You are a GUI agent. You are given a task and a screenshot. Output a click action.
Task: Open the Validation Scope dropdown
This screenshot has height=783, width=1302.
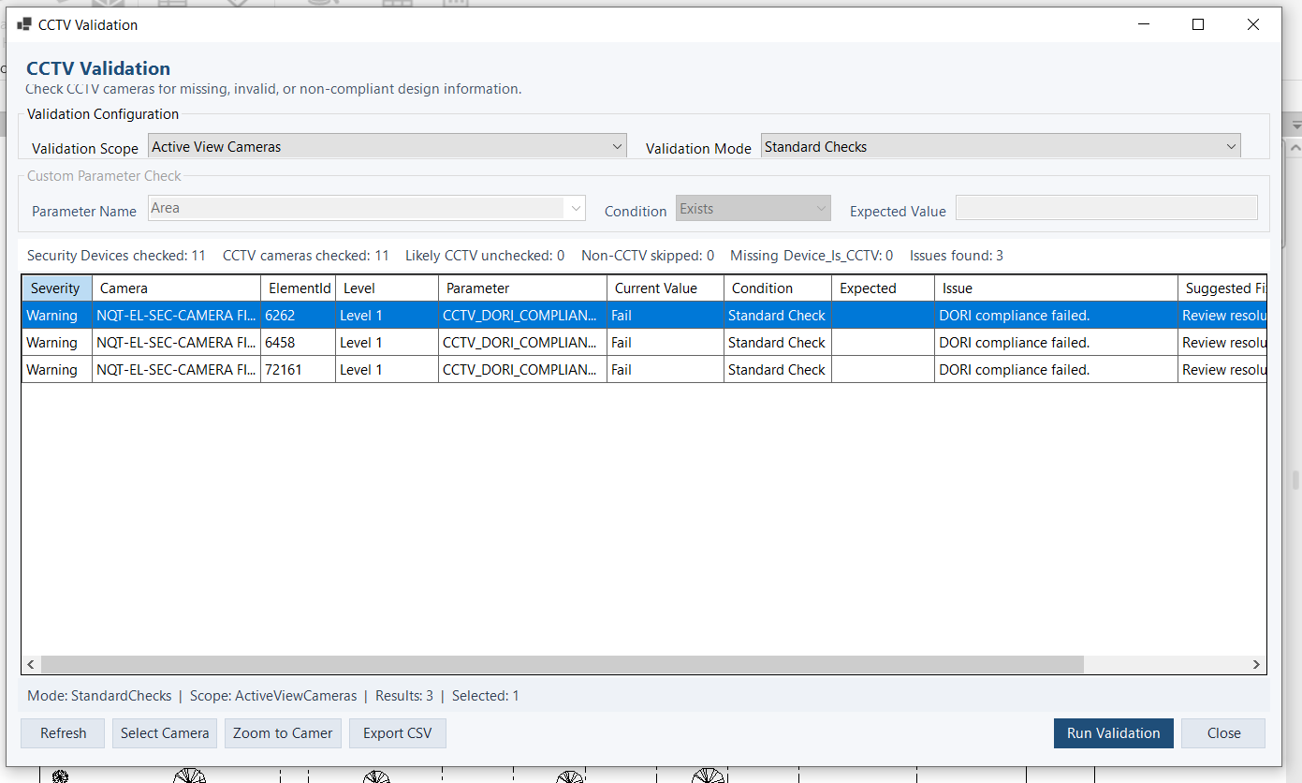[388, 146]
